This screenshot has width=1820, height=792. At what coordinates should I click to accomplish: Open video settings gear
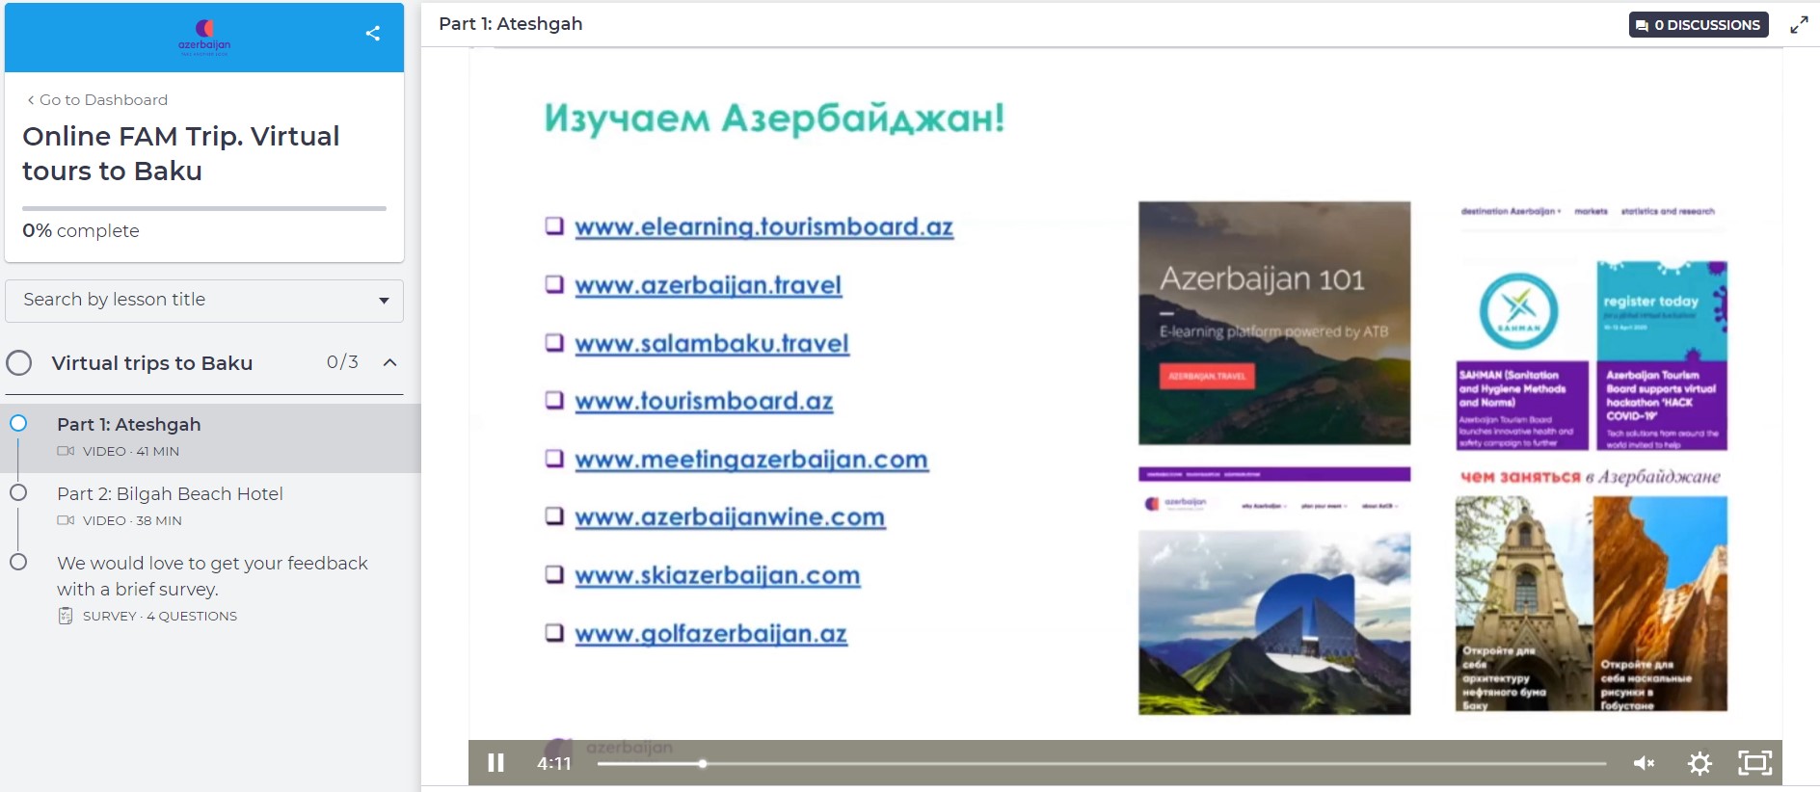(x=1700, y=763)
